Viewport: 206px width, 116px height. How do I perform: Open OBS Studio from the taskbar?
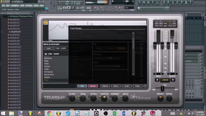click(x=106, y=113)
